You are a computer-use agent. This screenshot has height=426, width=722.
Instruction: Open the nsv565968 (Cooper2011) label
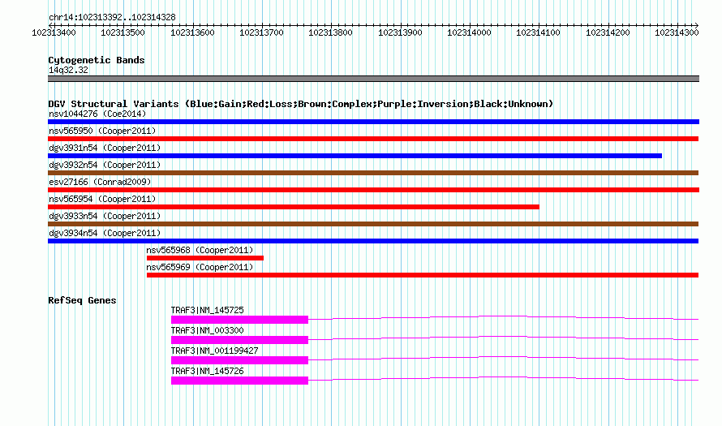tap(200, 250)
